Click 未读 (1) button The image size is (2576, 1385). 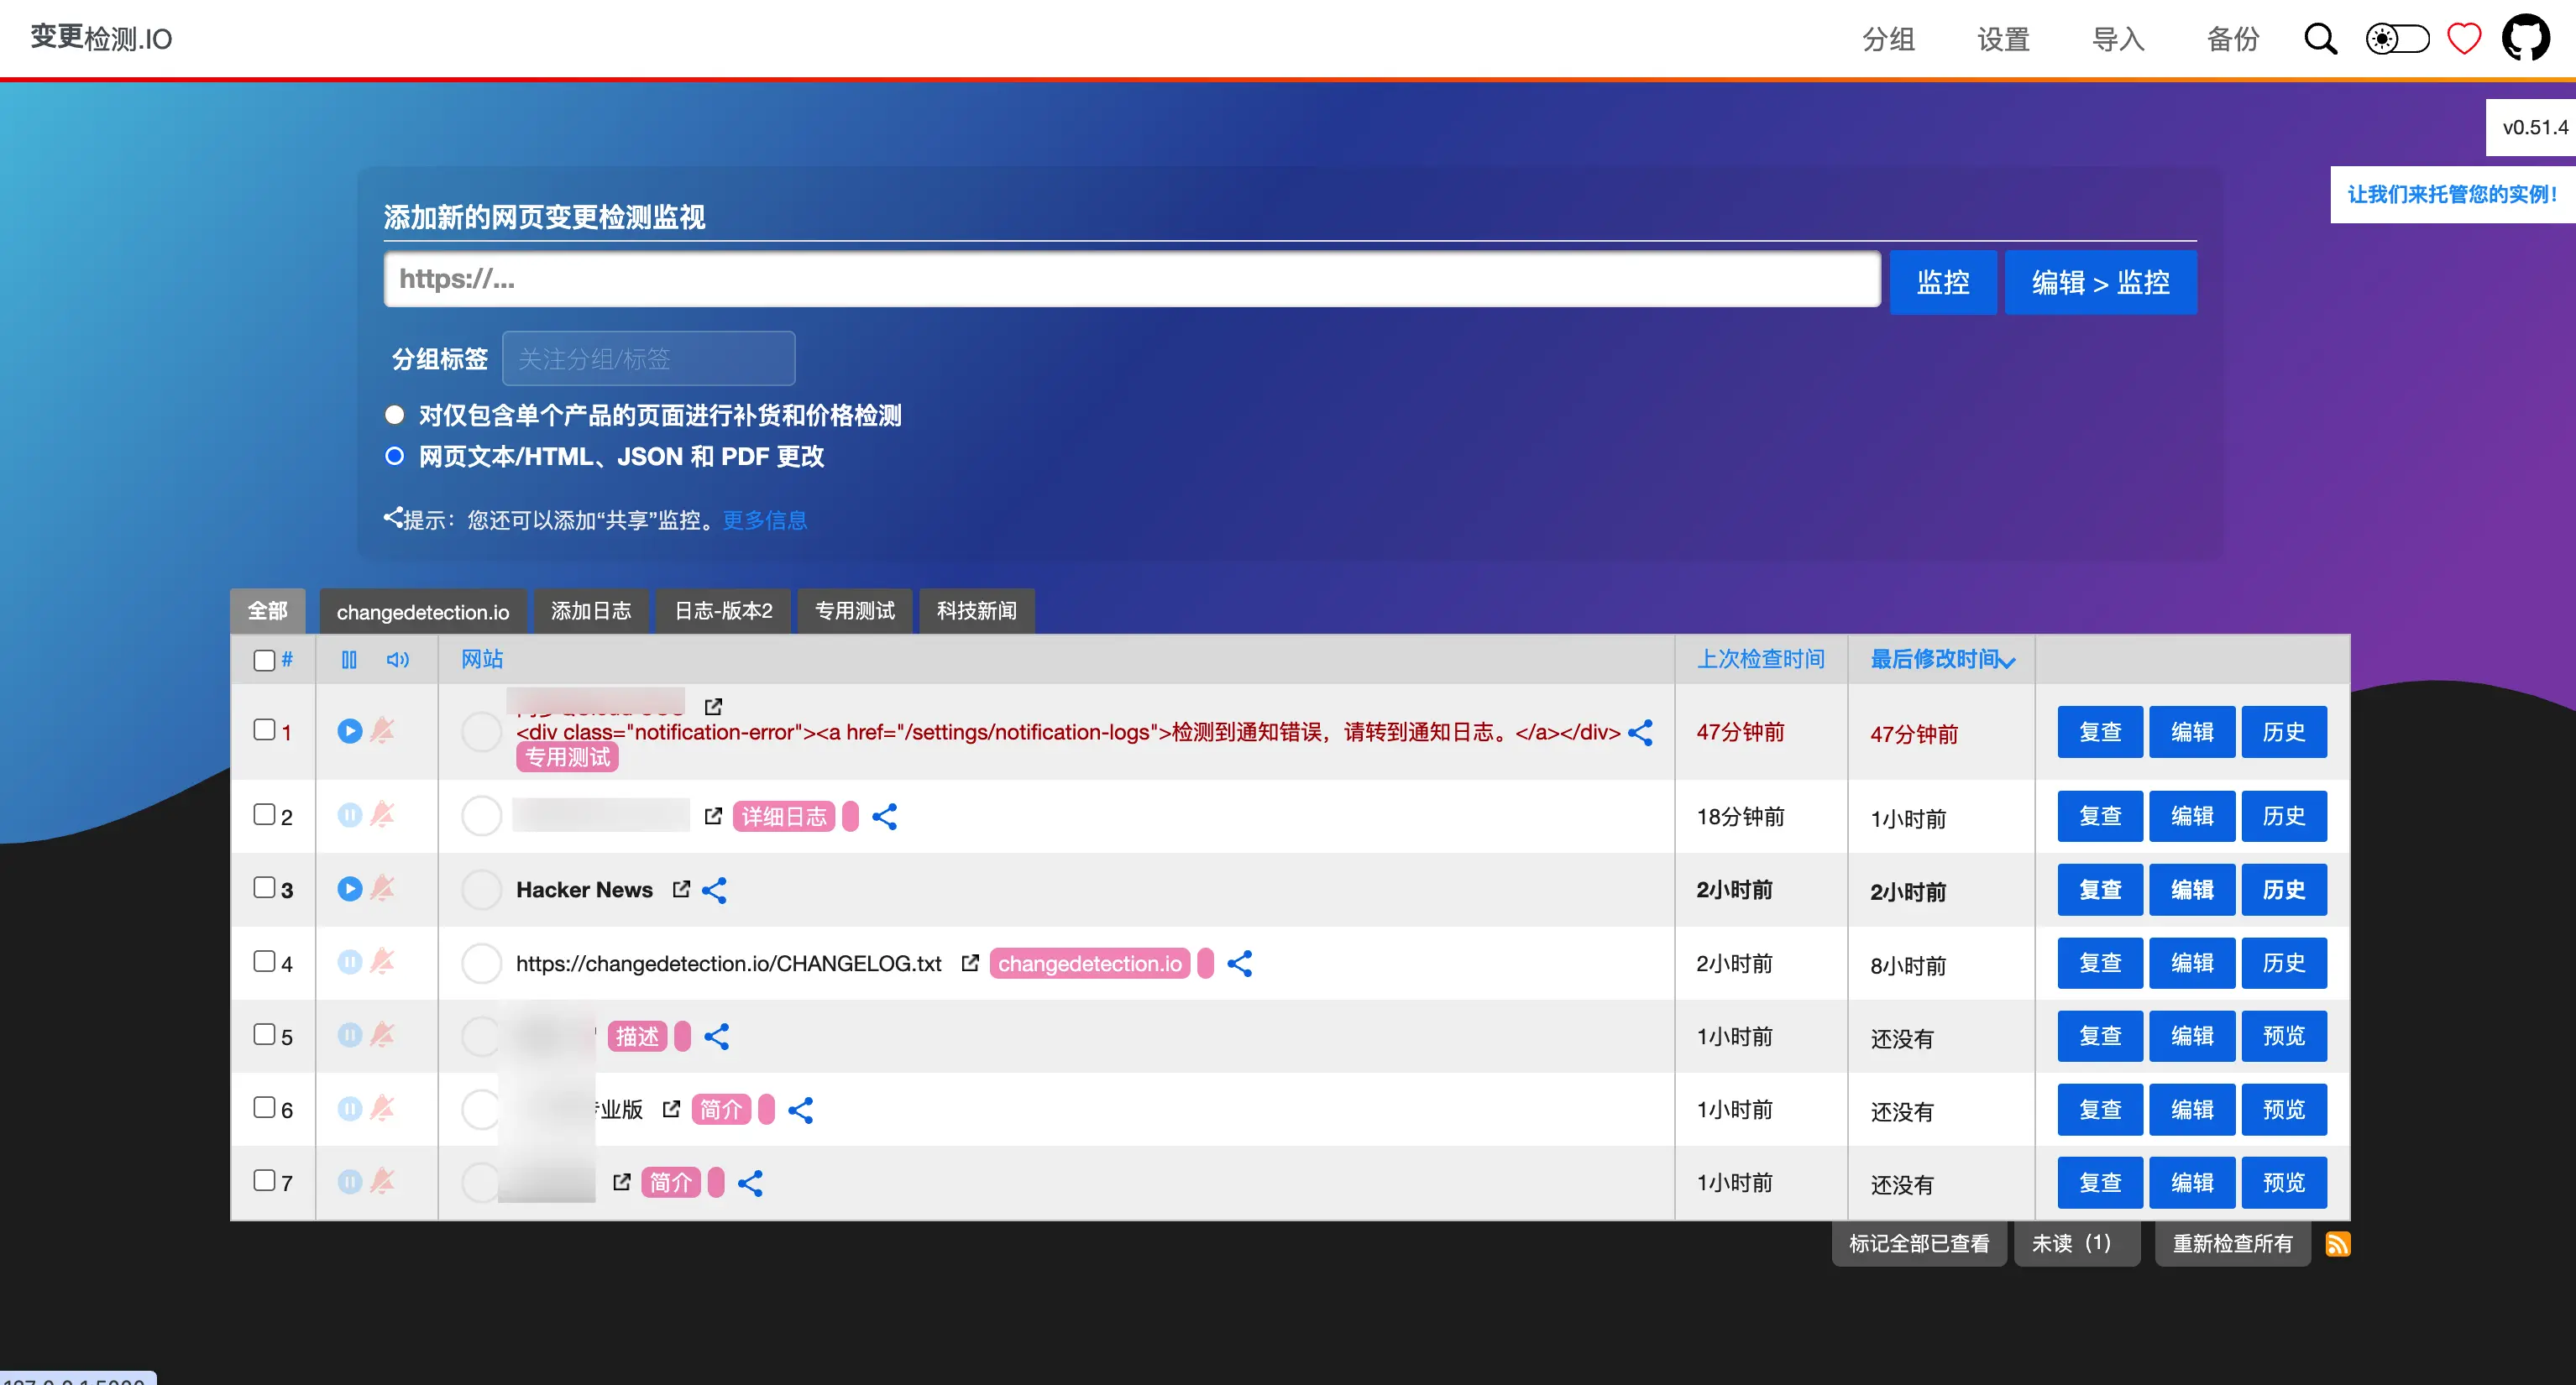(x=2077, y=1243)
